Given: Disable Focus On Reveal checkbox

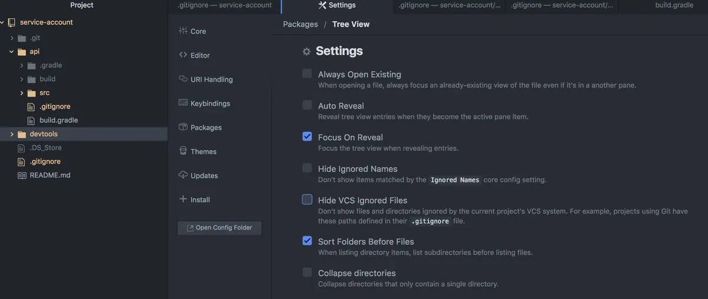Looking at the screenshot, I should tap(307, 137).
